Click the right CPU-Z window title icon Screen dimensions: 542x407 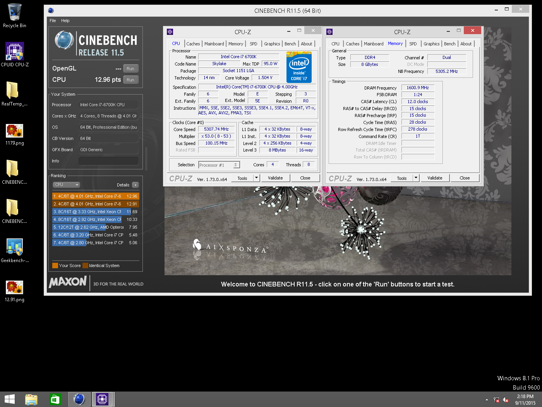329,32
